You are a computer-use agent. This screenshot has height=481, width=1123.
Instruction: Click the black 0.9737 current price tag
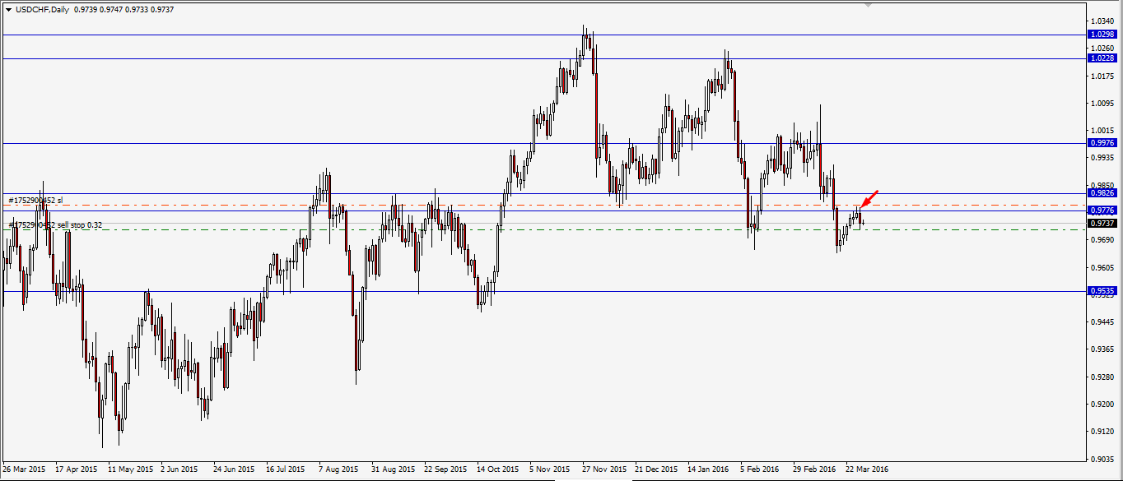(x=1102, y=223)
